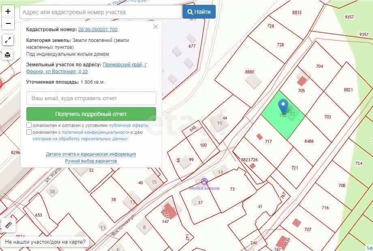Open Детали отчета и юридическая информация
373x251 pixels.
[91, 154]
